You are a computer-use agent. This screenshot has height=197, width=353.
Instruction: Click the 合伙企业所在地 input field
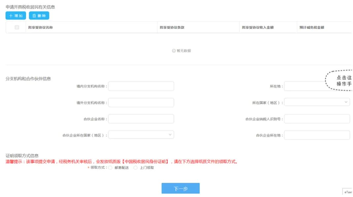(317, 135)
